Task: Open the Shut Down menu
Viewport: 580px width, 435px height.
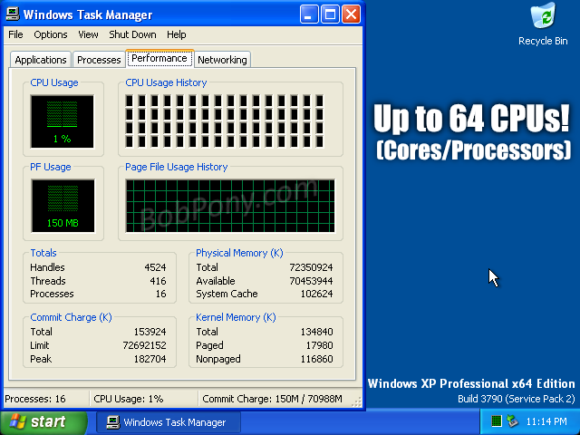Action: [132, 34]
